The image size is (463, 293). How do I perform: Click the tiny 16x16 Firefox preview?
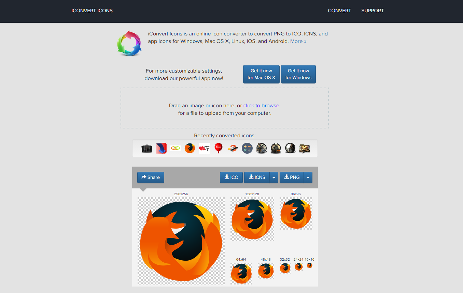(x=310, y=265)
